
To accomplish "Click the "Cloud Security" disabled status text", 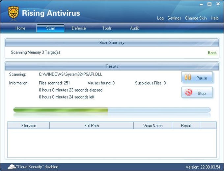I will [37, 167].
